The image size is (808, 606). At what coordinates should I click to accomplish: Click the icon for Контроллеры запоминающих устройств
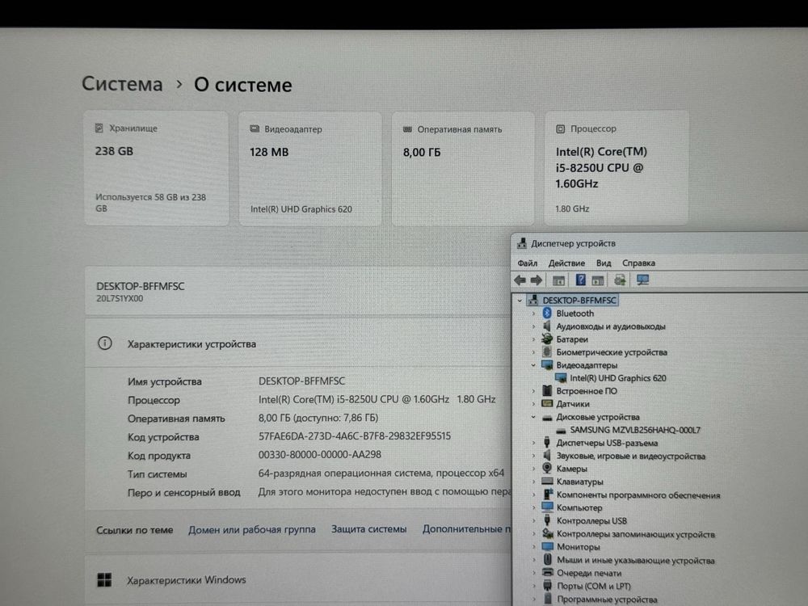[548, 534]
